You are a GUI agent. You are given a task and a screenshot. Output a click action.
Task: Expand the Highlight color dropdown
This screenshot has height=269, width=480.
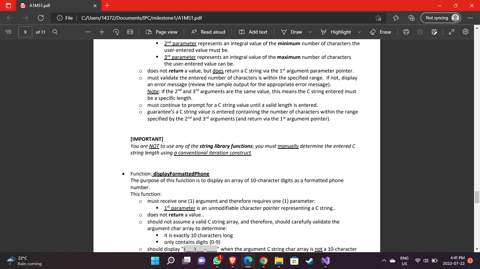coord(359,32)
